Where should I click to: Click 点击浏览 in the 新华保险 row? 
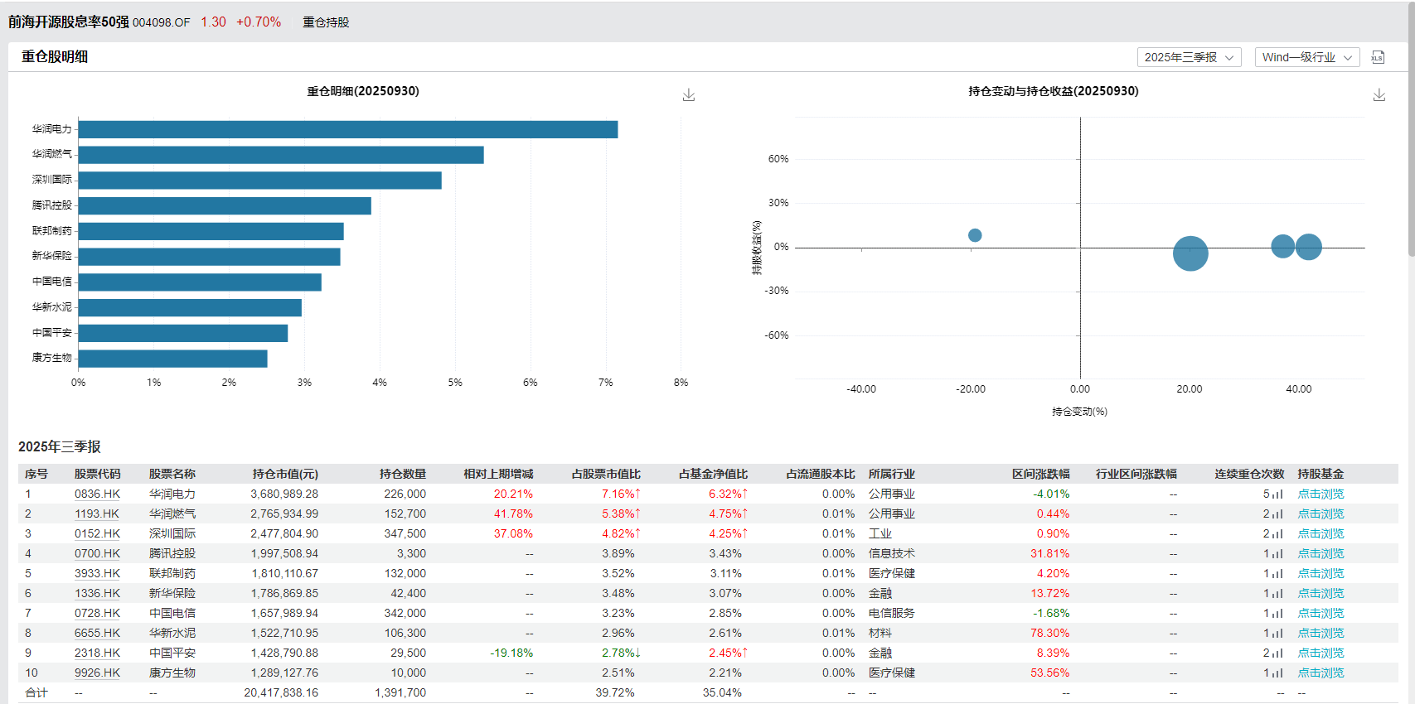1321,594
